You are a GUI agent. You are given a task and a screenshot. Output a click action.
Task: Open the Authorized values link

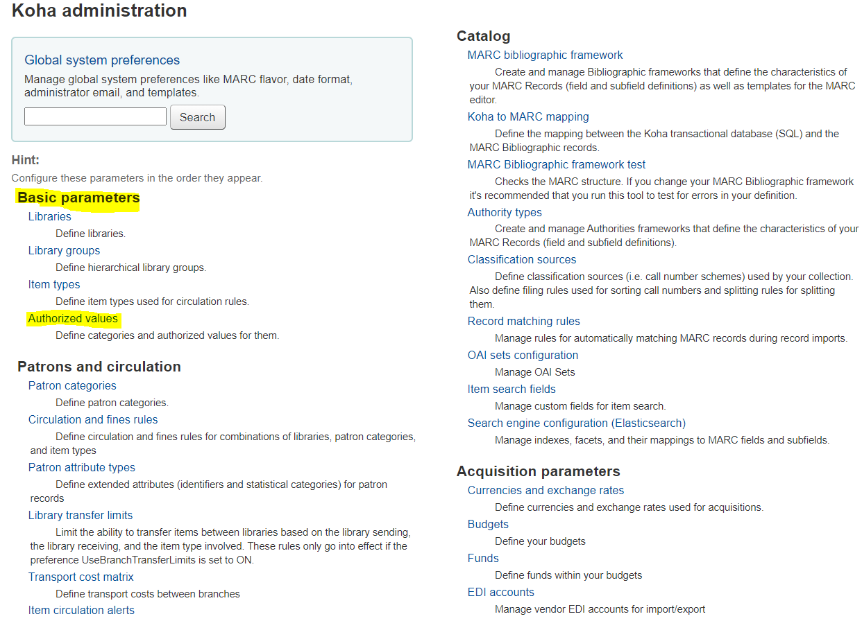(73, 319)
